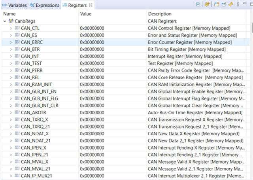Click the CAN_CTL register icon
Viewport: 253px width, 180px height.
pyautogui.click(x=17, y=28)
